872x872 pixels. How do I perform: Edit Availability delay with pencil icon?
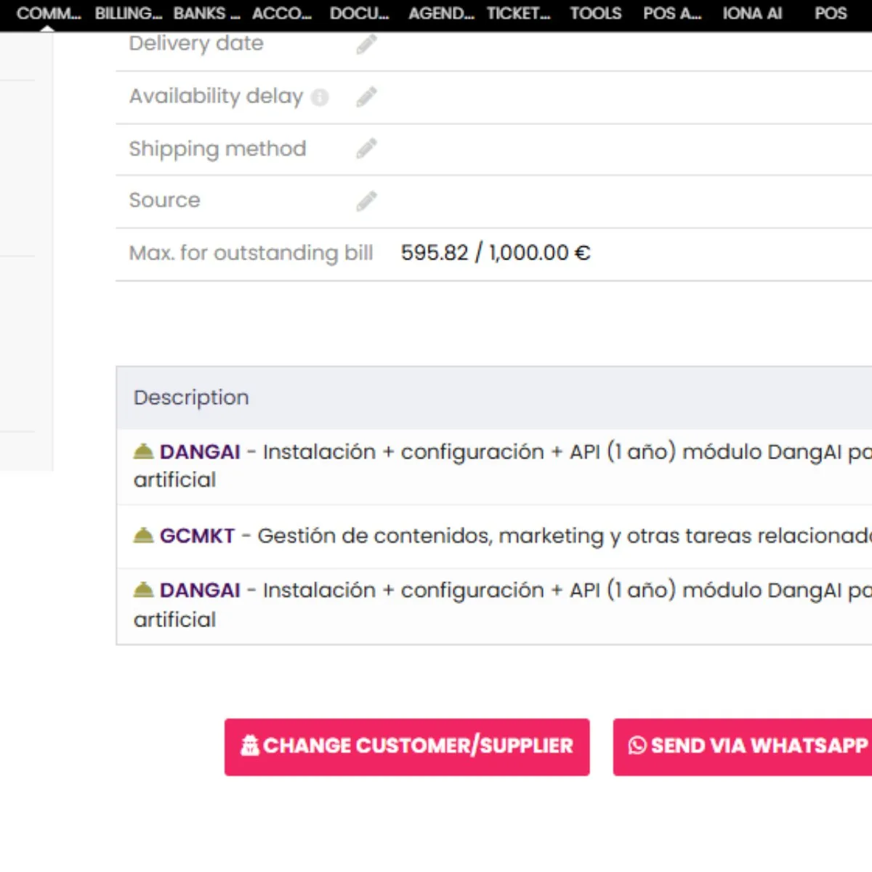pos(366,97)
